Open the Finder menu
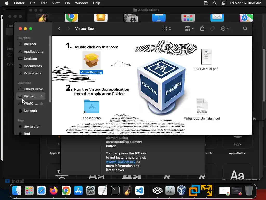This screenshot has height=200, width=266. [19, 3]
